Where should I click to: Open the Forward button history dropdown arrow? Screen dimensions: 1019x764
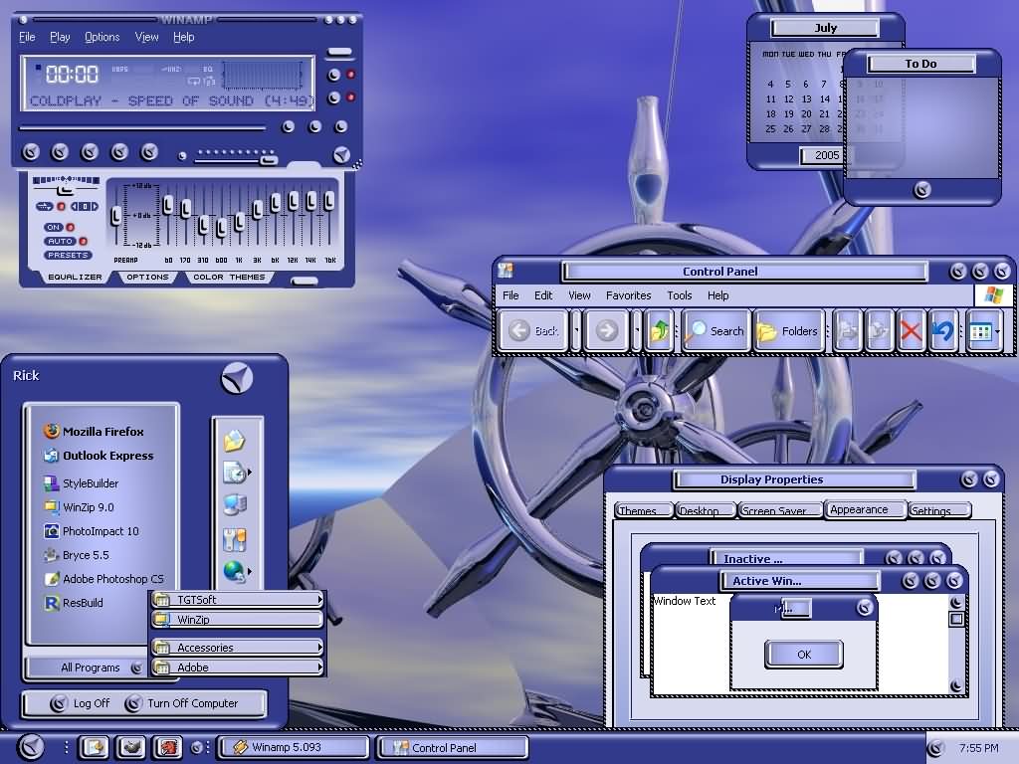point(637,331)
